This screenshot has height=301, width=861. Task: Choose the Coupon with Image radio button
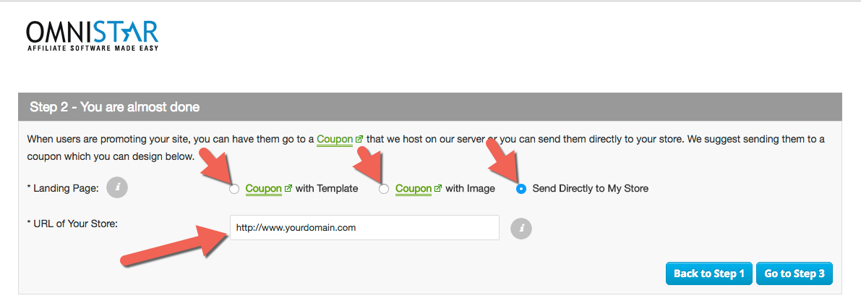point(384,189)
